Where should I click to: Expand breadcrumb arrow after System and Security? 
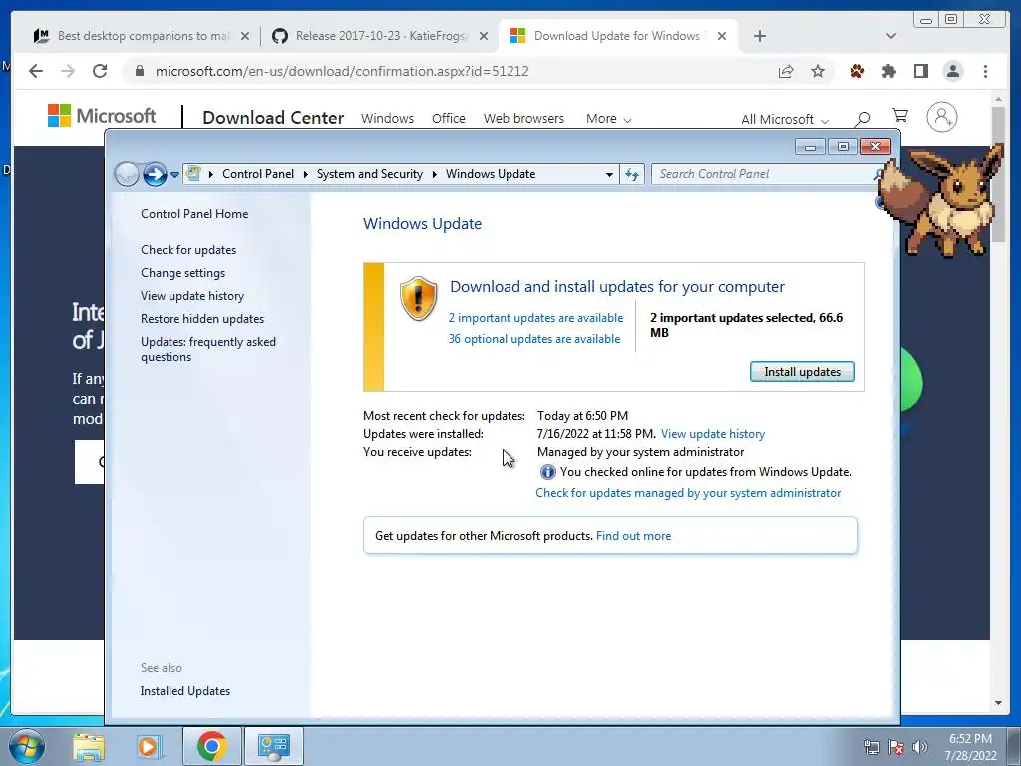[x=435, y=174]
